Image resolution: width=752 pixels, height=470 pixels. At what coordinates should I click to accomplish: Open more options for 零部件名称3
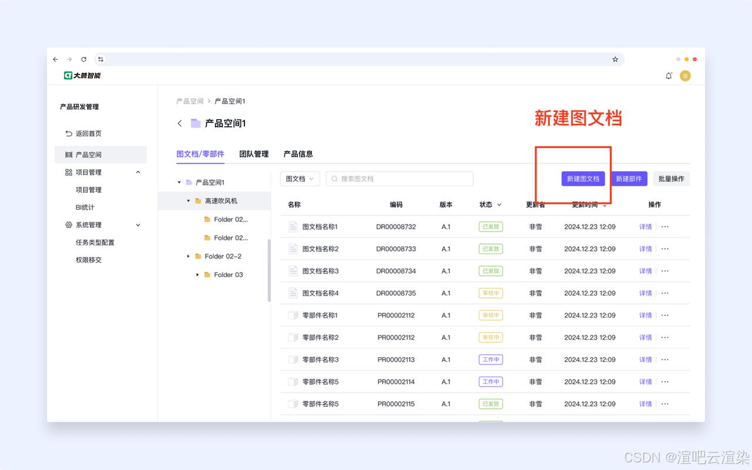coord(665,360)
